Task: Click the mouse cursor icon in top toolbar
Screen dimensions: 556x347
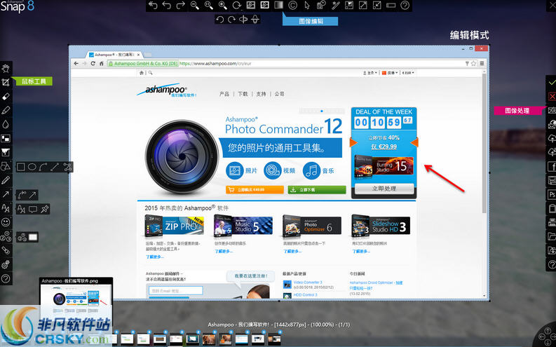Action: [x=307, y=6]
